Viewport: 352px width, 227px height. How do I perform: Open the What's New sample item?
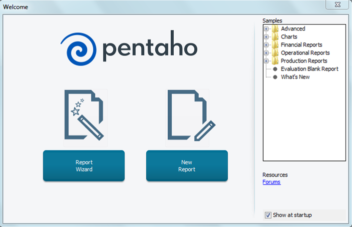295,77
